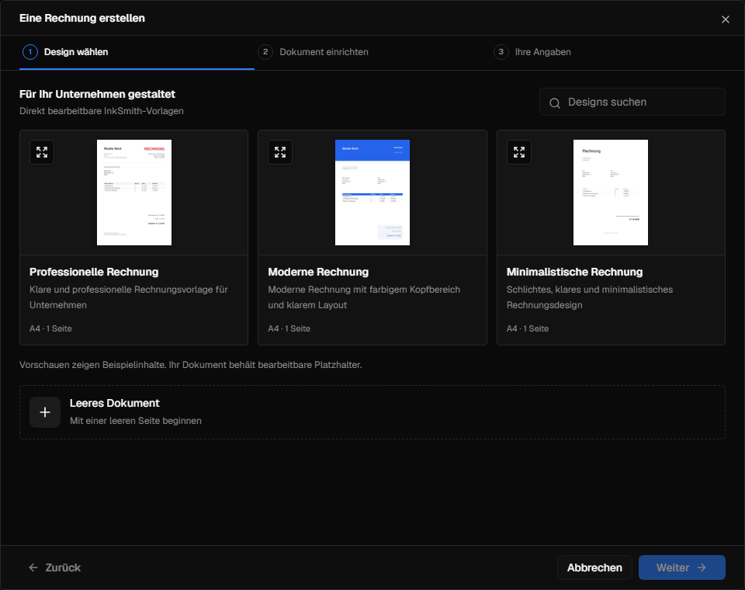Expand the Professionelle Rechnung preview
The image size is (745, 590).
(42, 152)
